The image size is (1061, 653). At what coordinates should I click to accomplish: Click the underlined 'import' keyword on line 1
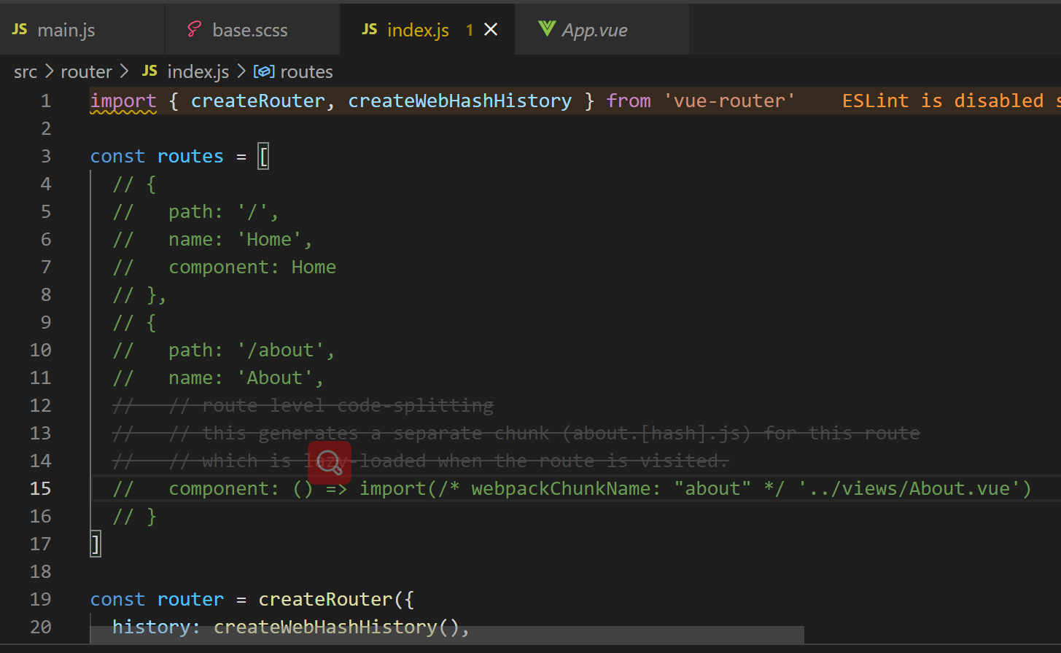pos(123,101)
